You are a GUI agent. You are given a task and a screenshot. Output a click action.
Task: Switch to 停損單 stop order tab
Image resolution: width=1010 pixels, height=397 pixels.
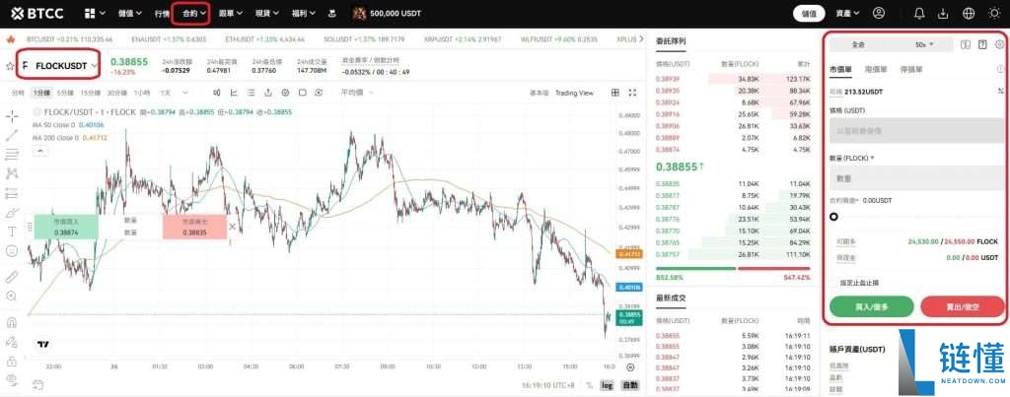tap(911, 69)
